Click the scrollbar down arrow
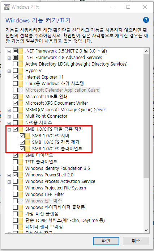 point(146,230)
